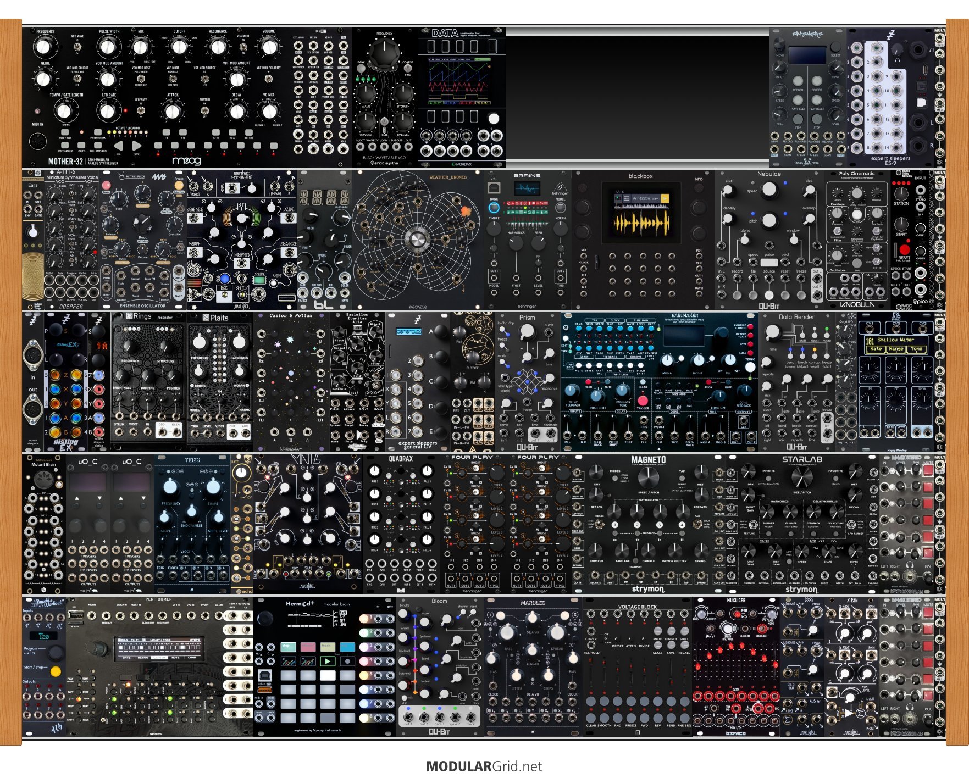969x778 pixels.
Task: Click the Voltage Block Clear button
Action: [x=591, y=718]
